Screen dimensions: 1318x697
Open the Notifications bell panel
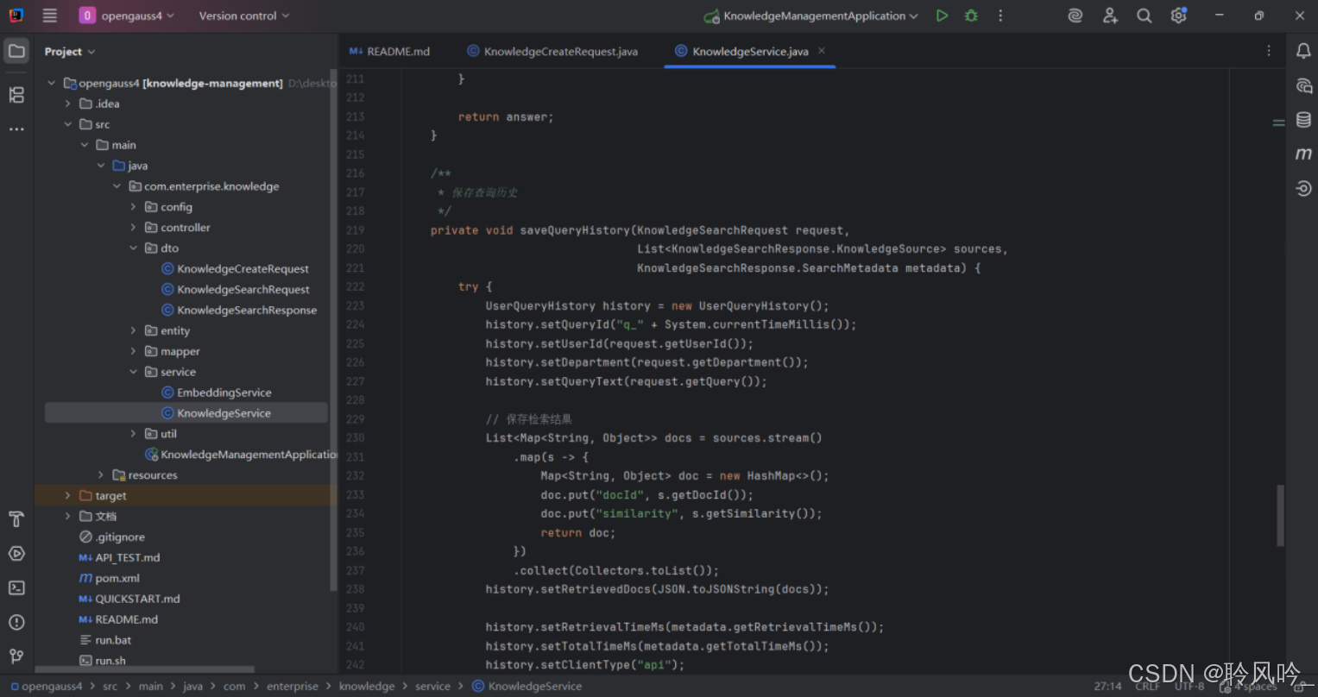tap(1303, 51)
